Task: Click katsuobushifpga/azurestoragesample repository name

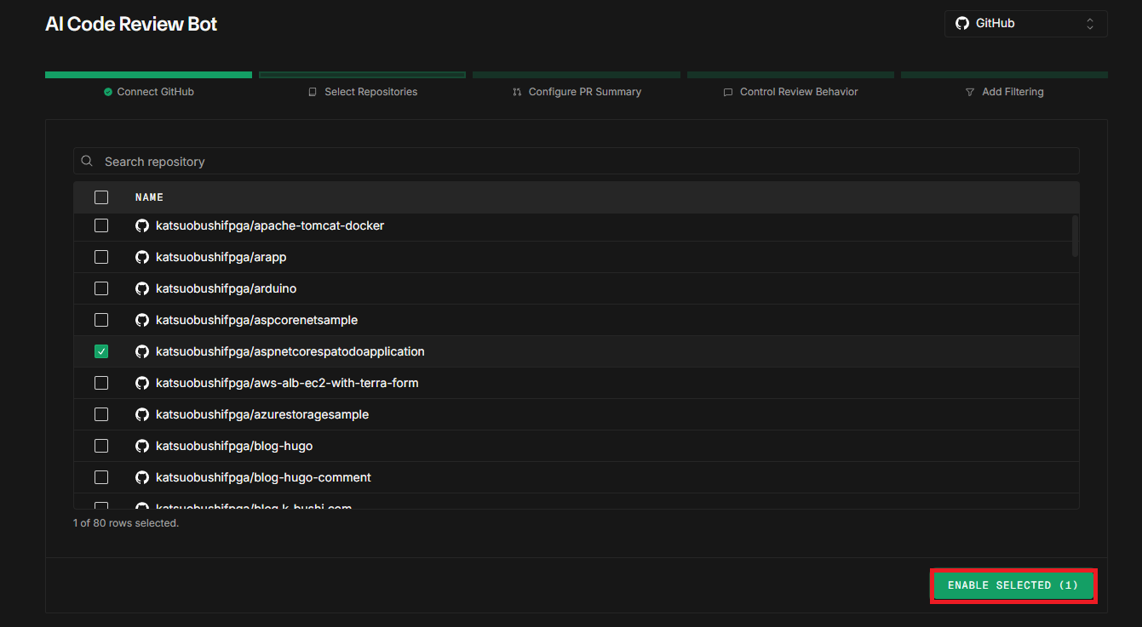Action: click(262, 414)
